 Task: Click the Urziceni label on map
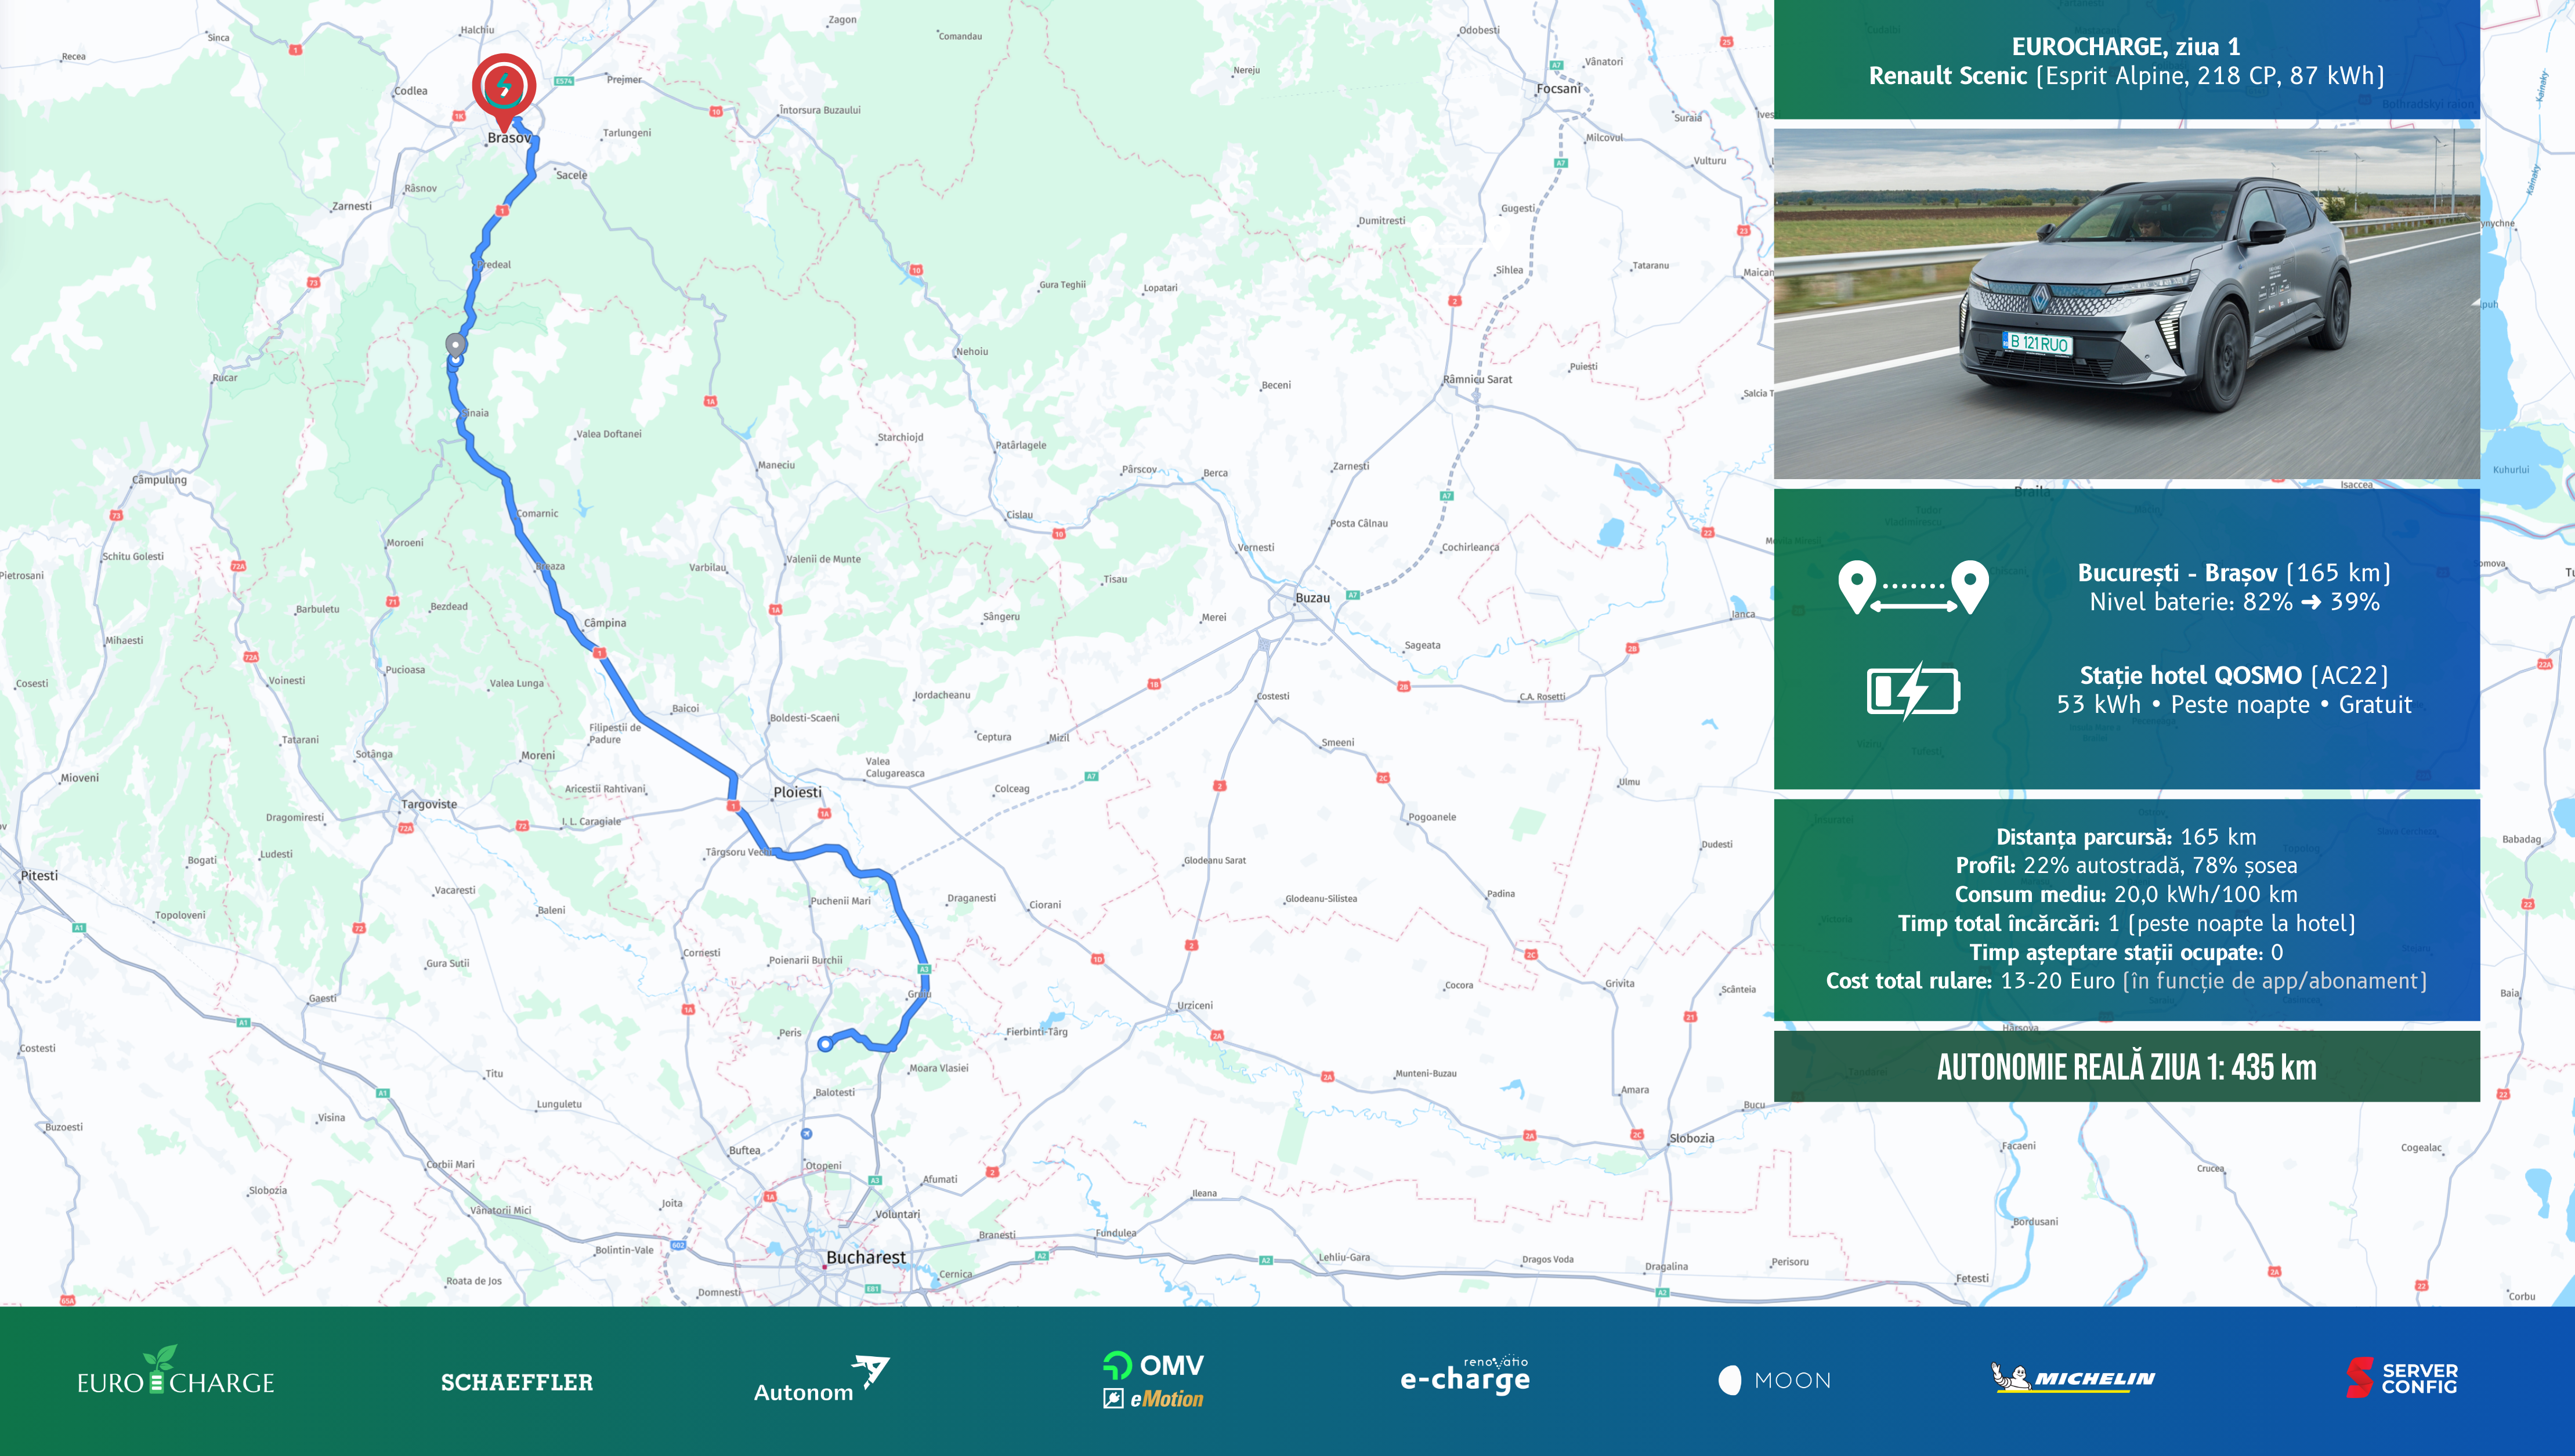coord(1195,1006)
